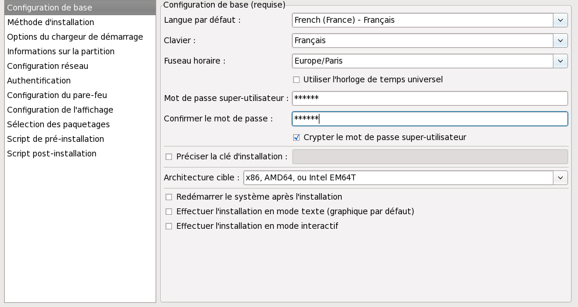Open the Authentification section

[x=80, y=81]
